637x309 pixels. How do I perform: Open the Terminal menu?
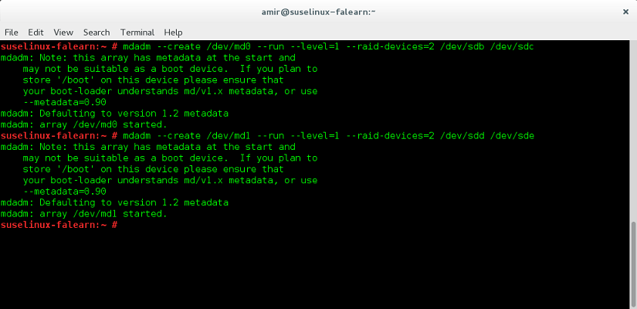point(137,32)
